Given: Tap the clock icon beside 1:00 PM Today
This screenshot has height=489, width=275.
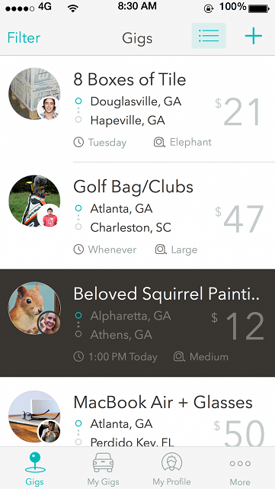Looking at the screenshot, I should point(78,357).
